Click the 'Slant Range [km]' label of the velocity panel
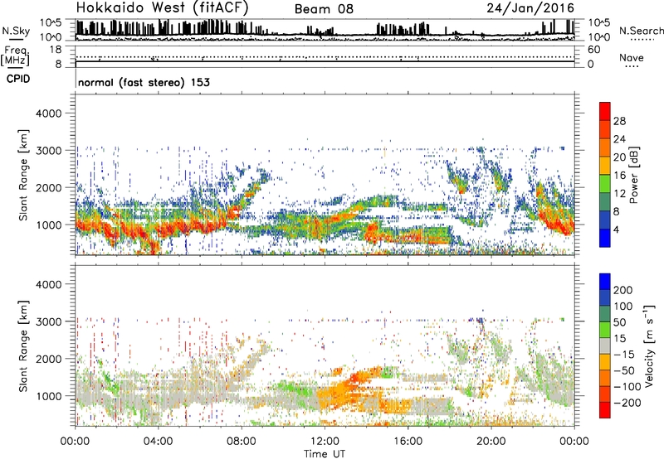Viewport: 664px width, 459px height. point(23,345)
